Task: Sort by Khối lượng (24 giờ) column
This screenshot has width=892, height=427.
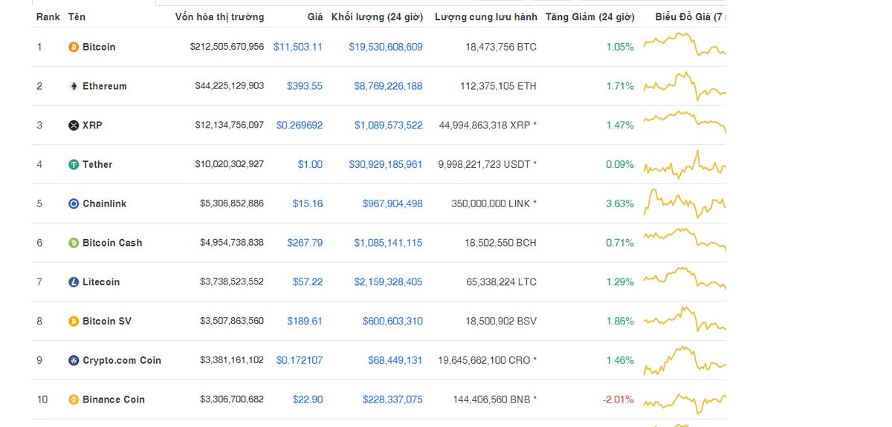Action: [377, 16]
